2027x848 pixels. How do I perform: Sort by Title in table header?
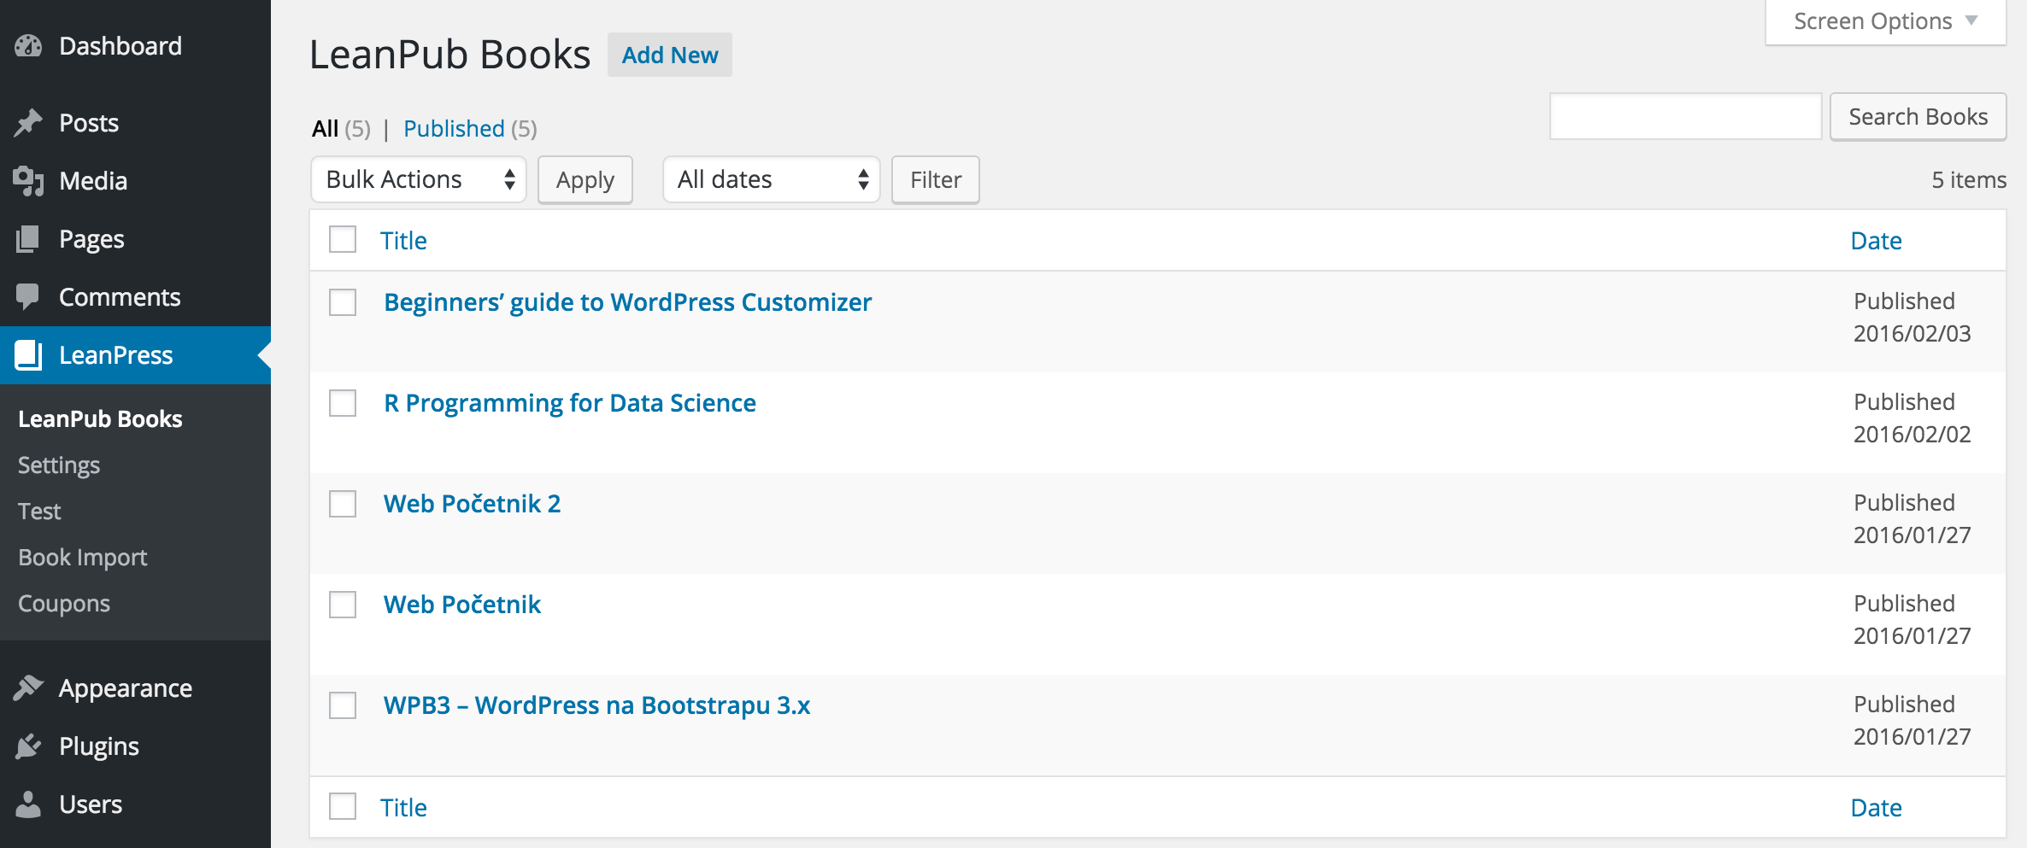tap(403, 241)
